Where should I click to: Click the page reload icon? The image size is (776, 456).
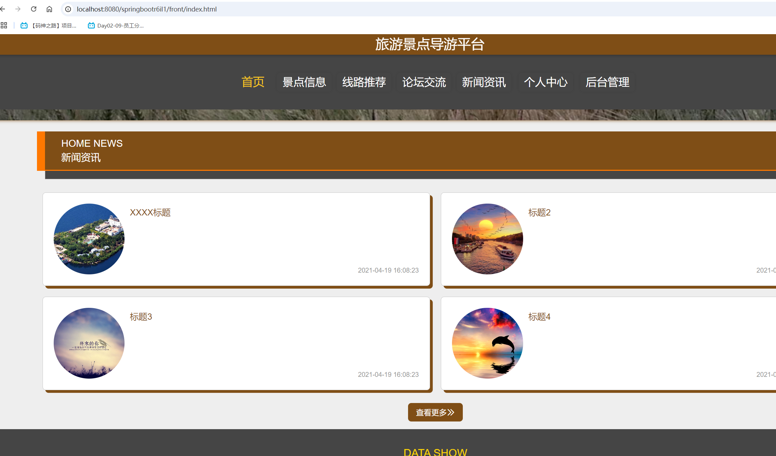[33, 9]
